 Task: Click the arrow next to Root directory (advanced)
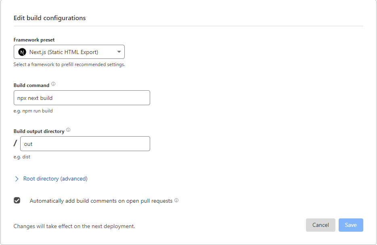16,179
